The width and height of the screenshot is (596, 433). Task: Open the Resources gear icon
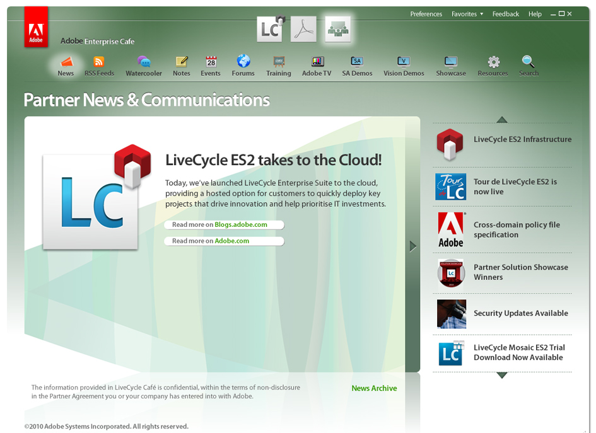click(493, 62)
